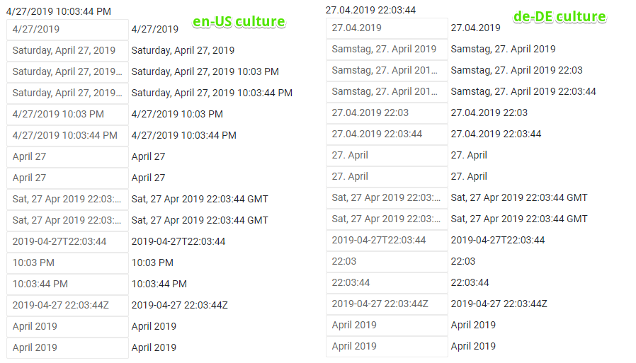Focus the input box with Saturday, April 27, 2019

[67, 51]
